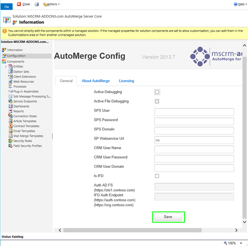248x246 pixels.
Task: Tick the Is IFD checkbox
Action: [x=157, y=176]
